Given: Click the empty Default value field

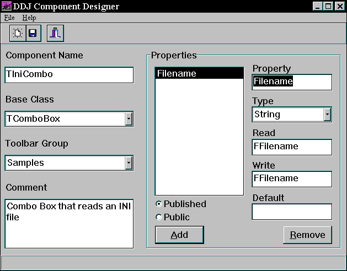Looking at the screenshot, I should pos(292,212).
